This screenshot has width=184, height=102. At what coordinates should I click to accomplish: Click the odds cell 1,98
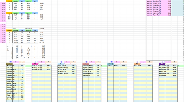point(123,66)
